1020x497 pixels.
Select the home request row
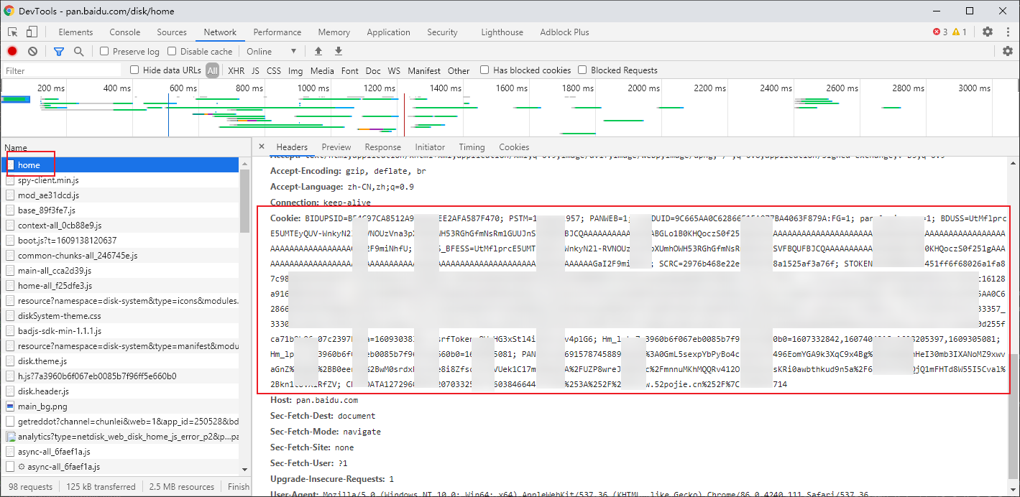[120, 164]
